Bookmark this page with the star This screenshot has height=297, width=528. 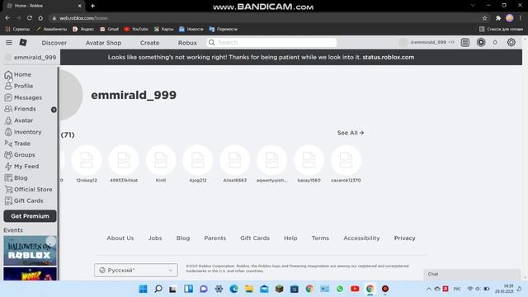tap(484, 18)
